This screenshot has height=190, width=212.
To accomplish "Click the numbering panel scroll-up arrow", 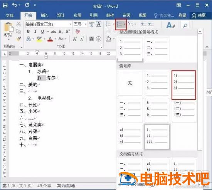I will (x=200, y=32).
